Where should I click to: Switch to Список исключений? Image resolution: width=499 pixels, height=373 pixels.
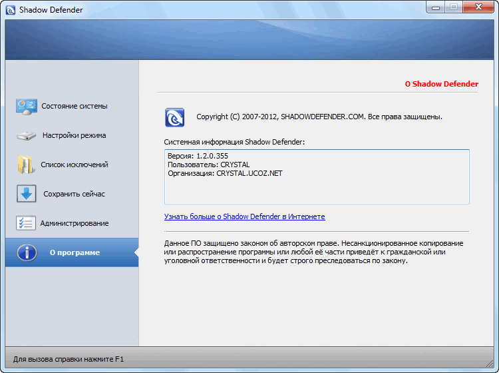tap(72, 165)
